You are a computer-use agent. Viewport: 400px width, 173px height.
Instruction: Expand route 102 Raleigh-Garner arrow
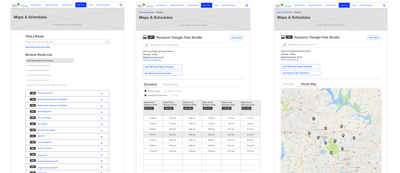point(101,100)
